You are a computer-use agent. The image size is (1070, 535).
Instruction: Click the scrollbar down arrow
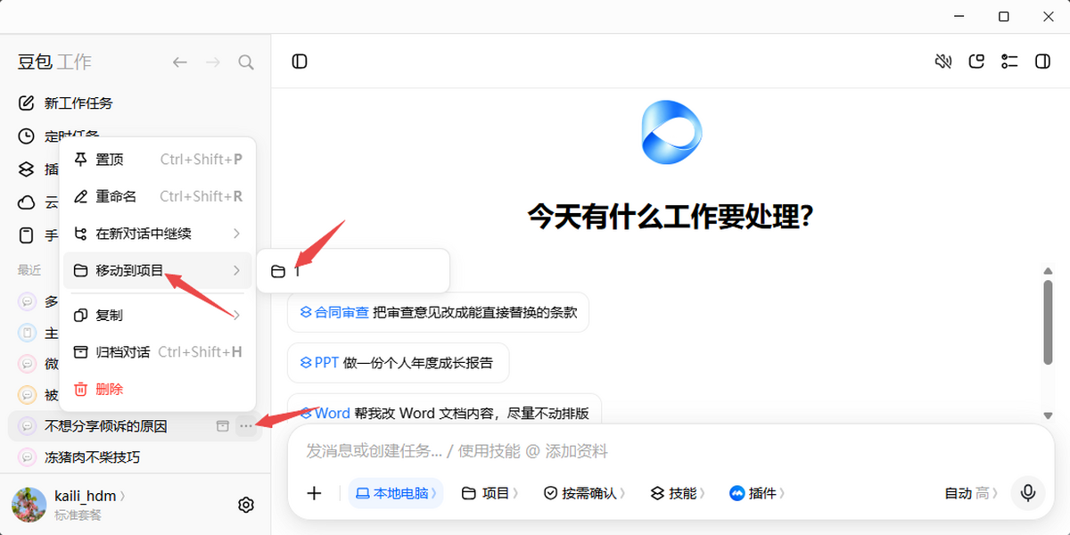pyautogui.click(x=1049, y=415)
